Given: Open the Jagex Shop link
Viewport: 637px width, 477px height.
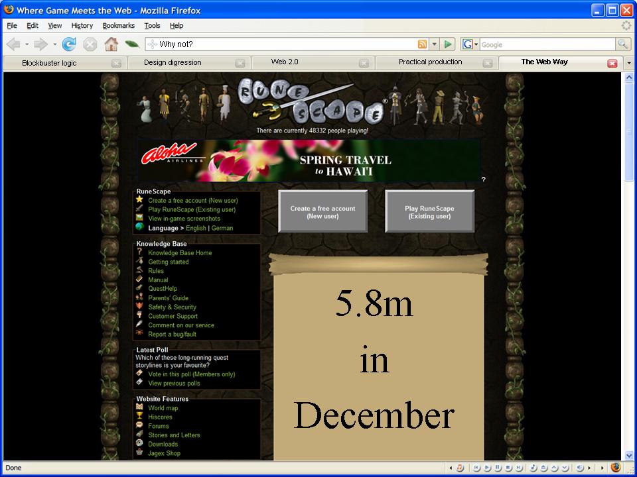Looking at the screenshot, I should click(164, 453).
